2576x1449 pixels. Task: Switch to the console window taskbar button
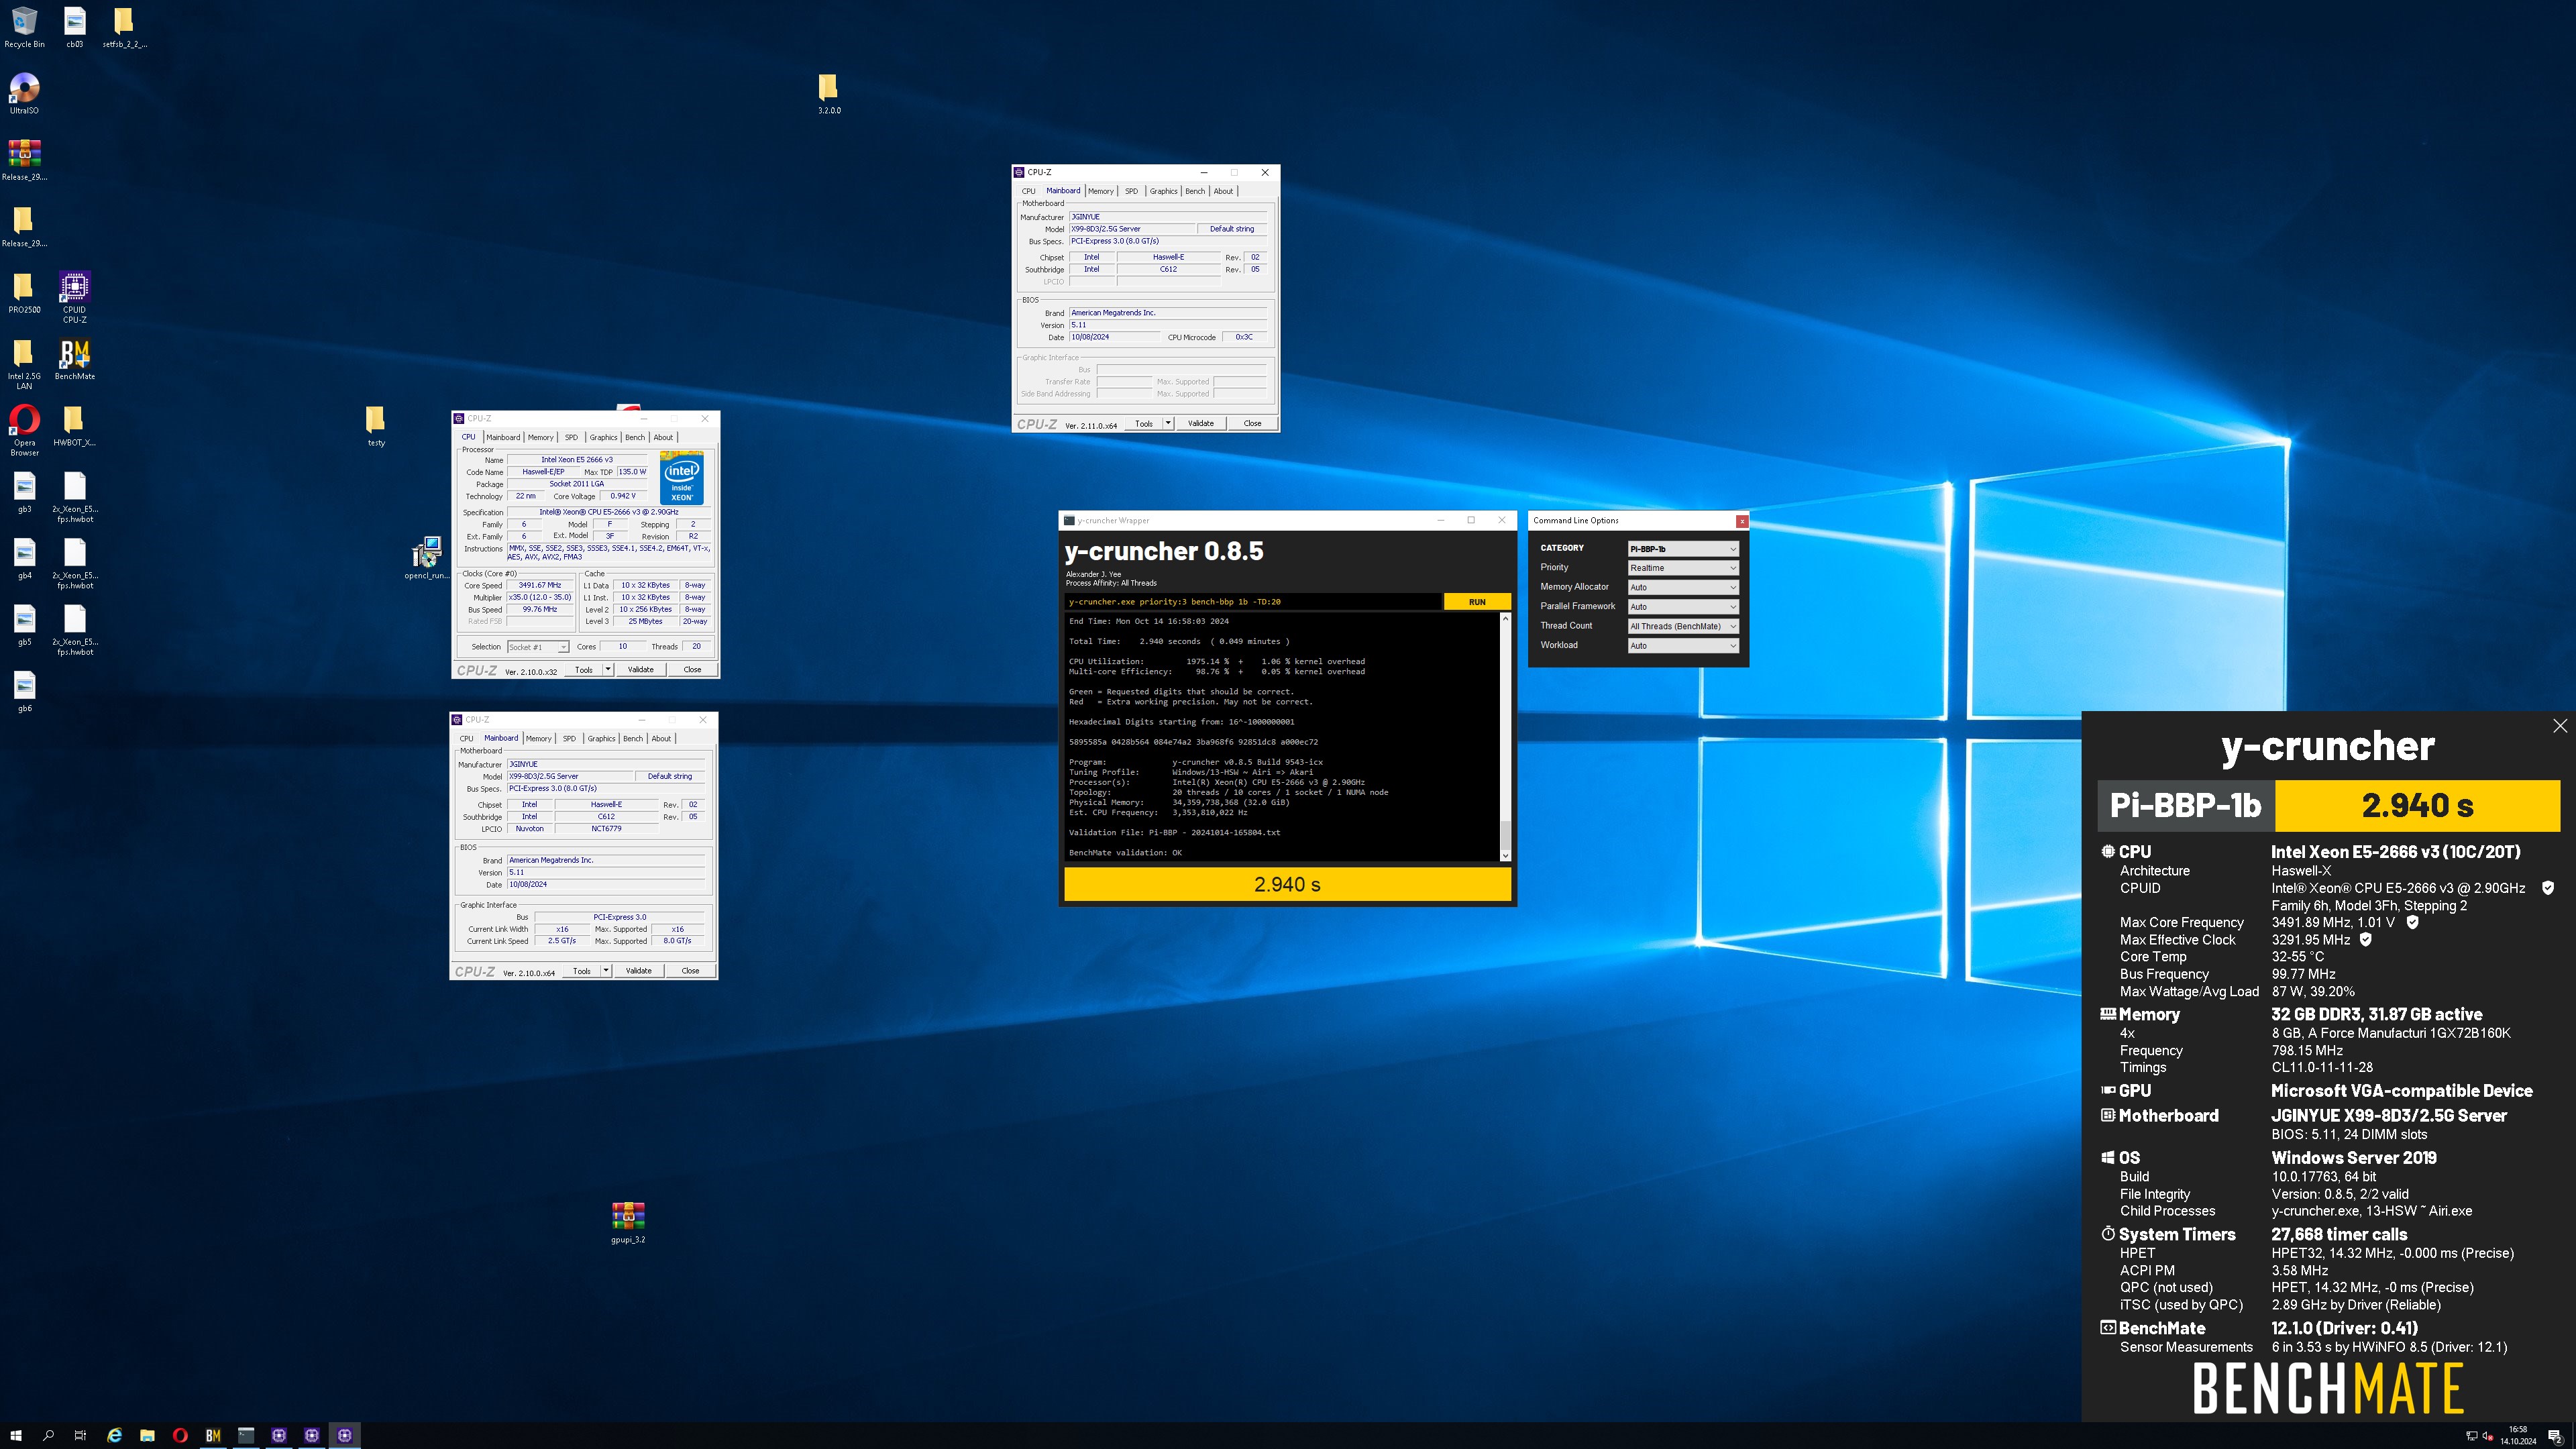[246, 1435]
